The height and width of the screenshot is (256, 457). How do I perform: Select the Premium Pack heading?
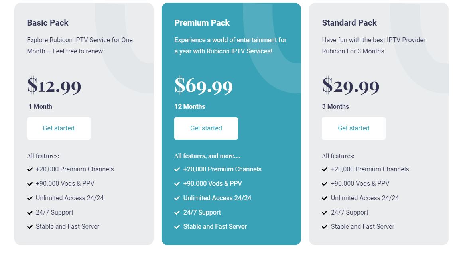pos(202,23)
